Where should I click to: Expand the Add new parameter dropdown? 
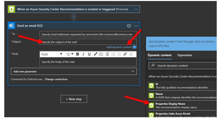[74, 71]
